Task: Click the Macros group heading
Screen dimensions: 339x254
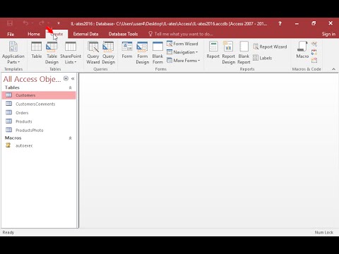Action: point(13,138)
